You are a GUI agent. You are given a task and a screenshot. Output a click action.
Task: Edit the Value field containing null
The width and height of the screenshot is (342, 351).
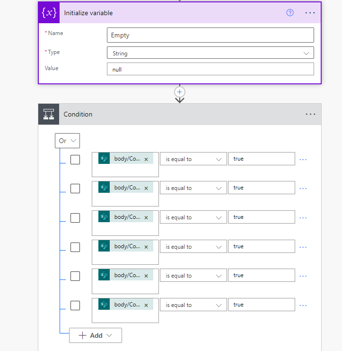point(210,69)
